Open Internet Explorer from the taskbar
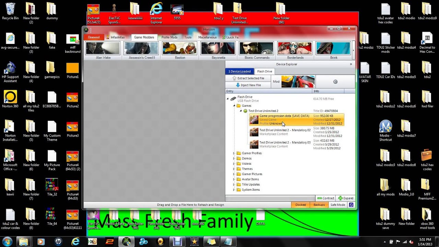 click(x=75, y=242)
